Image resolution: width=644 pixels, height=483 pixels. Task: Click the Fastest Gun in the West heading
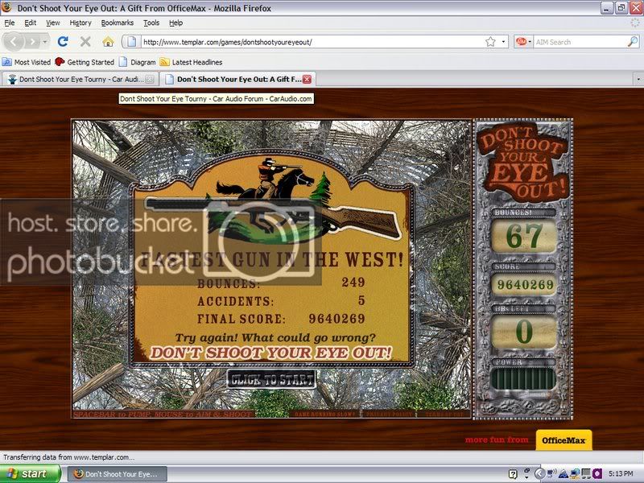point(272,259)
